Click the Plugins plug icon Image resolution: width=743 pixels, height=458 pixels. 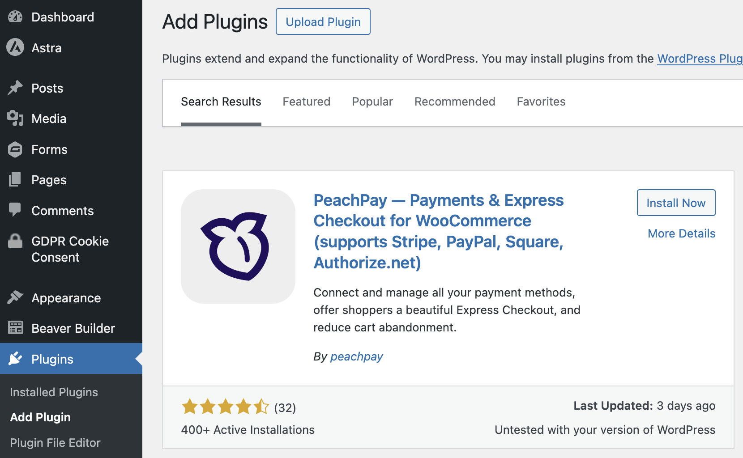(x=15, y=359)
